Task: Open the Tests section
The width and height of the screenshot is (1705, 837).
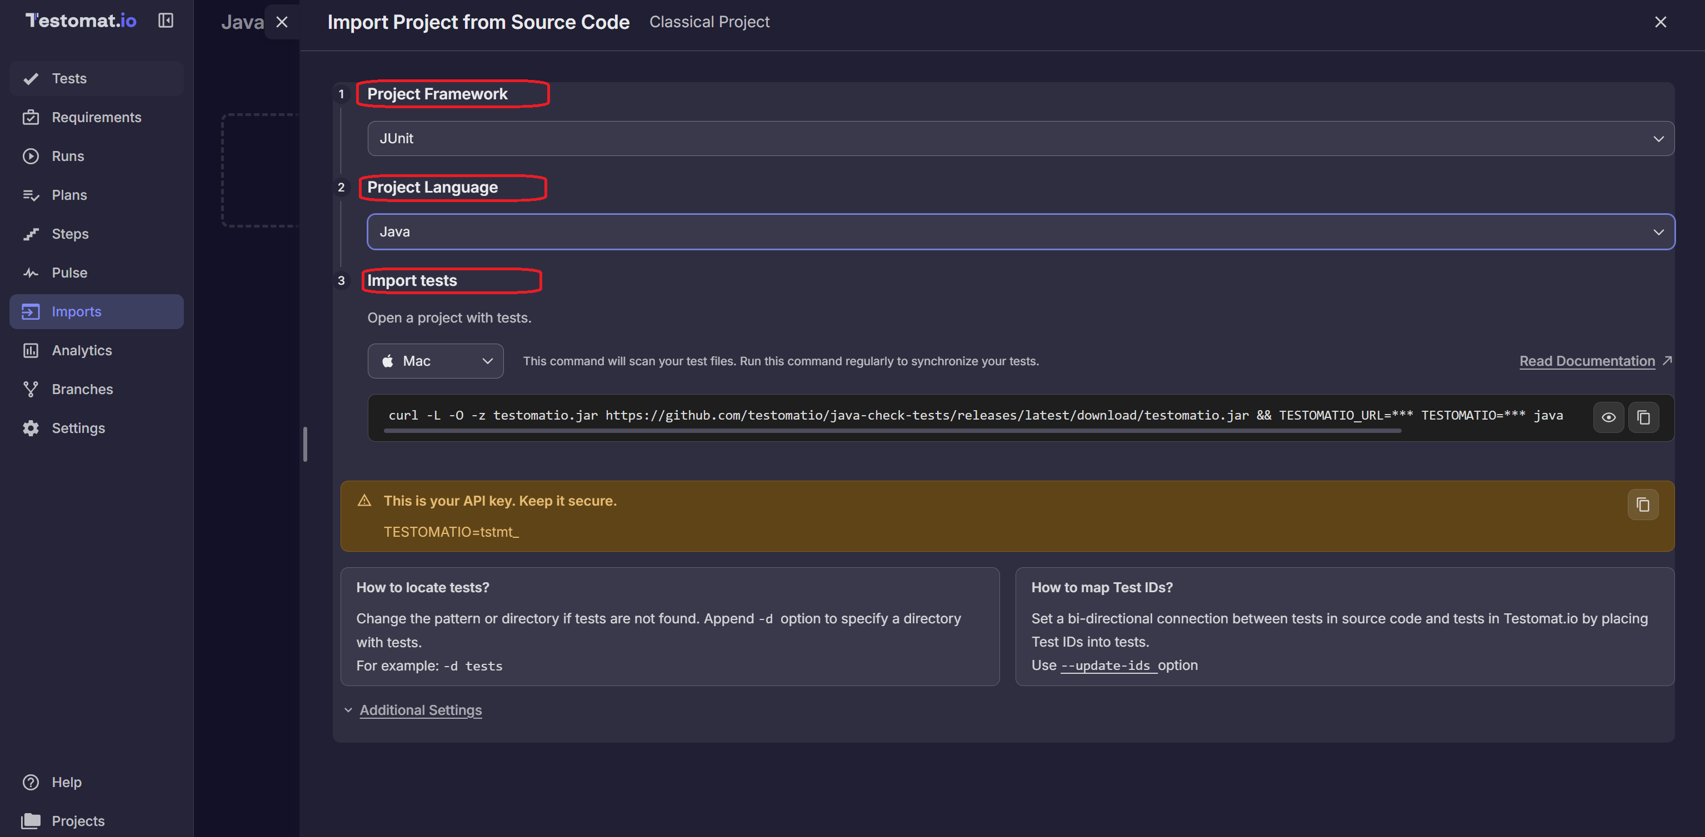Action: tap(97, 79)
